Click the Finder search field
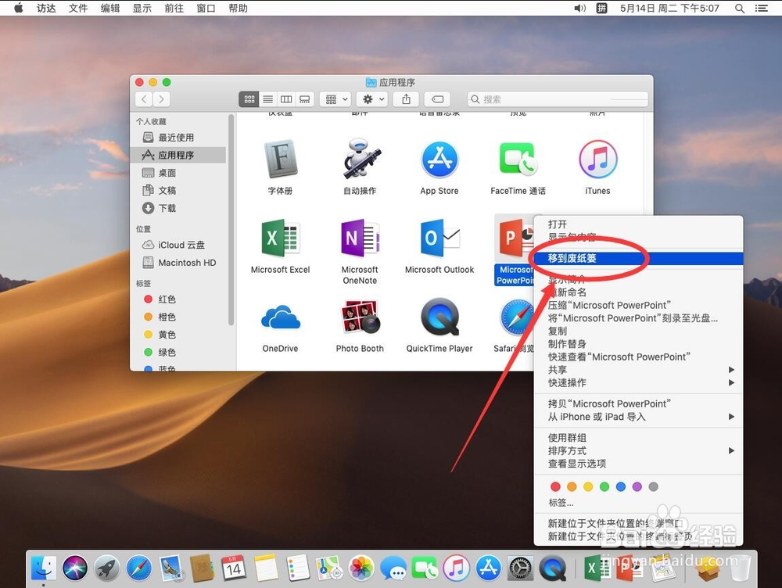This screenshot has width=782, height=588. (x=558, y=99)
